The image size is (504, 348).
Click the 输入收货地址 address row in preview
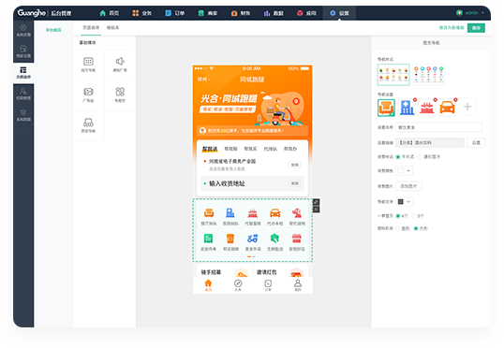click(x=252, y=183)
